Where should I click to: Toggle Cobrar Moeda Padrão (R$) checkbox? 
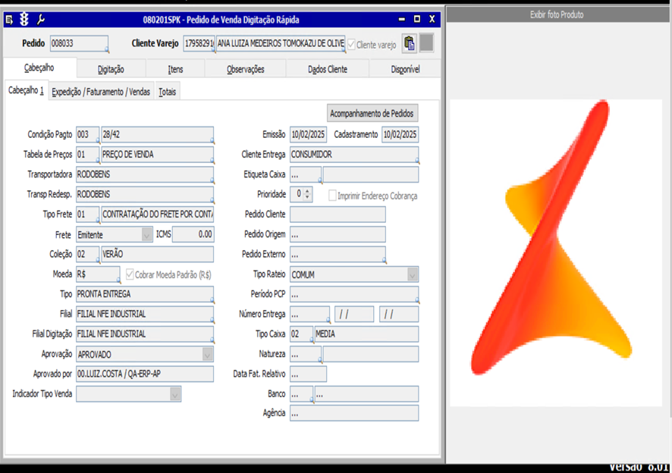pos(130,274)
